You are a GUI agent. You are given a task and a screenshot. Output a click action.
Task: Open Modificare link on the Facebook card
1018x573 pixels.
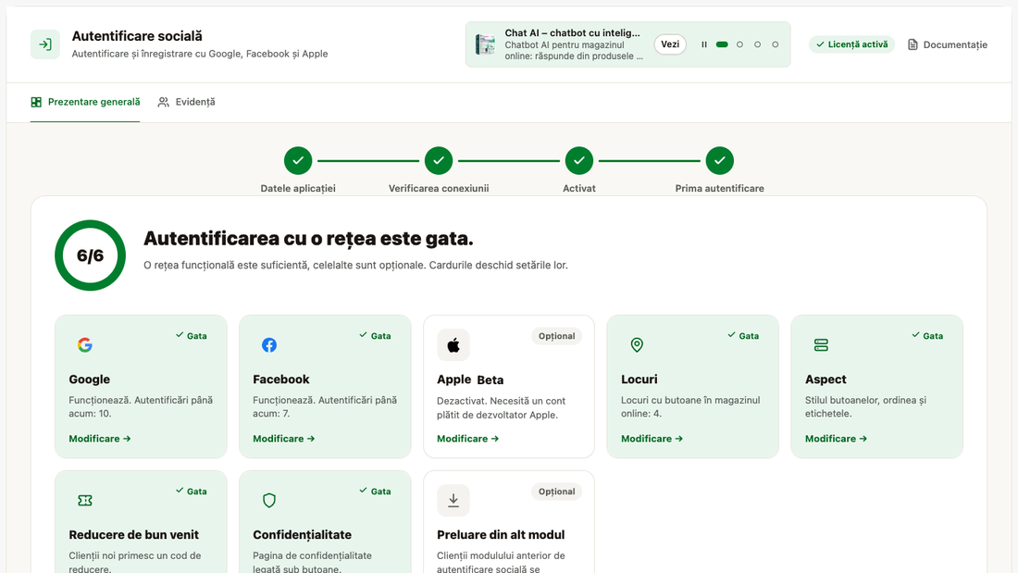coord(284,439)
